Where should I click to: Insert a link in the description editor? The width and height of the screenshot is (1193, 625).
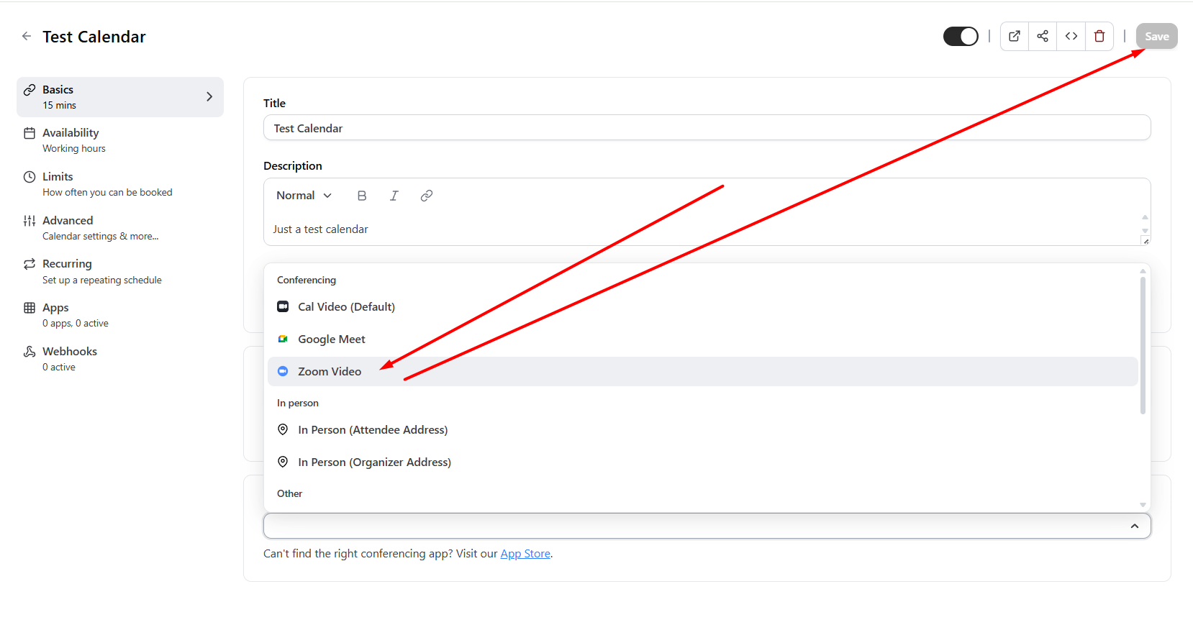coord(427,196)
